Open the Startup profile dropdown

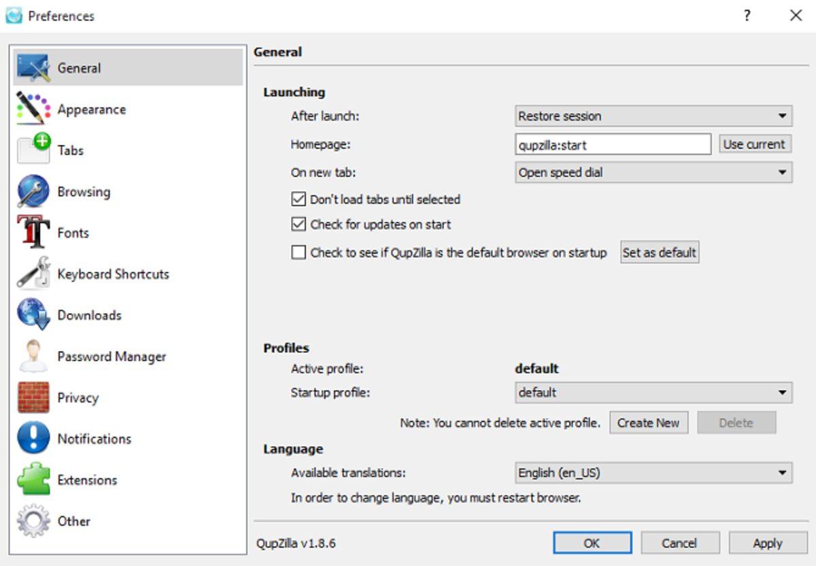tap(653, 393)
